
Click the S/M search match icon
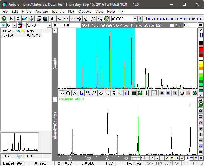(x=100, y=19)
